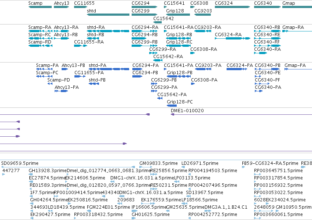Click protein CG6324-PA label
The height and width of the screenshot is (220, 312).
(x=239, y=65)
